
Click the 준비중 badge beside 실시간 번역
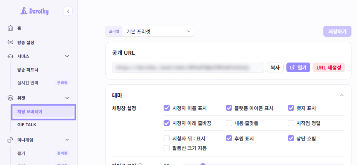[62, 82]
